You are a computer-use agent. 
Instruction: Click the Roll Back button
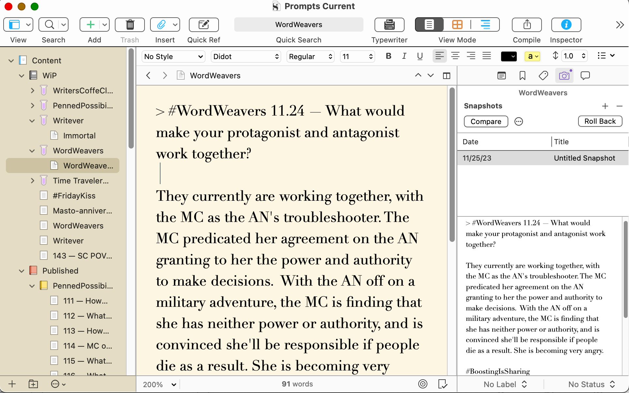pos(600,121)
